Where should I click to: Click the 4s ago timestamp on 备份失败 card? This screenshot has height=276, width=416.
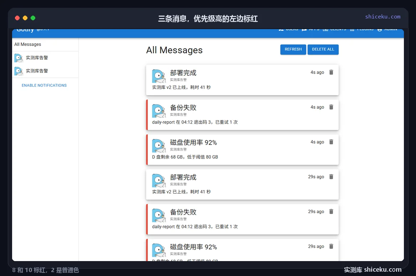point(317,107)
